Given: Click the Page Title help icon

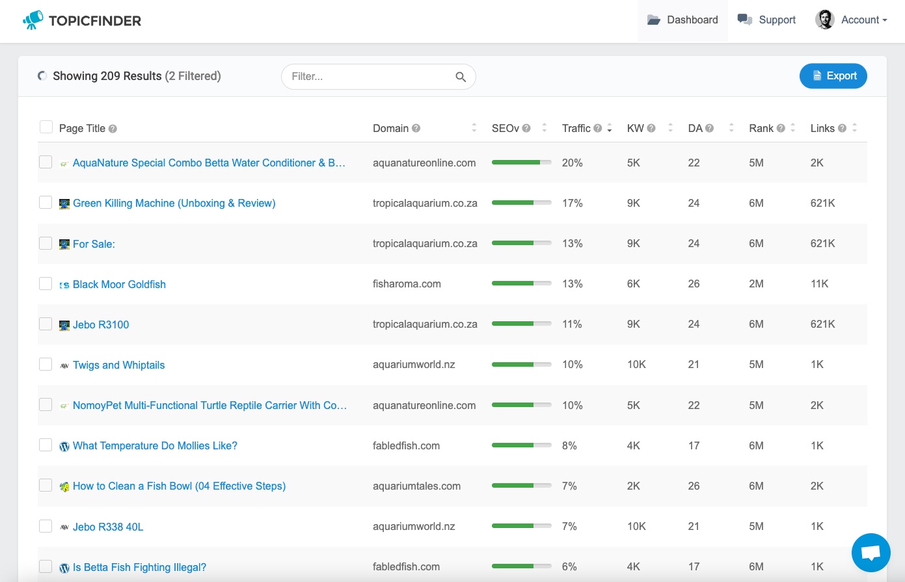Looking at the screenshot, I should point(113,129).
